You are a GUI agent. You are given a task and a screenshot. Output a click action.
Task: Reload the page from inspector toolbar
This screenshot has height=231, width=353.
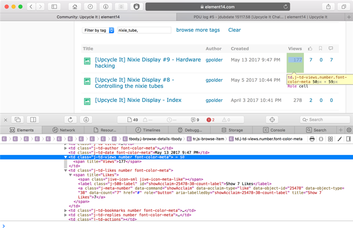click(x=70, y=120)
